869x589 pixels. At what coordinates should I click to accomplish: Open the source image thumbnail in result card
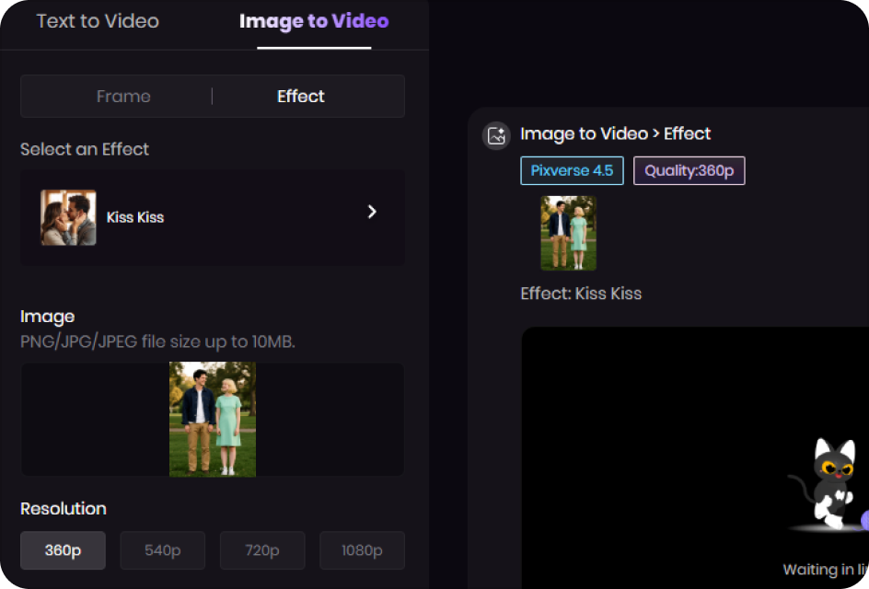(x=569, y=233)
